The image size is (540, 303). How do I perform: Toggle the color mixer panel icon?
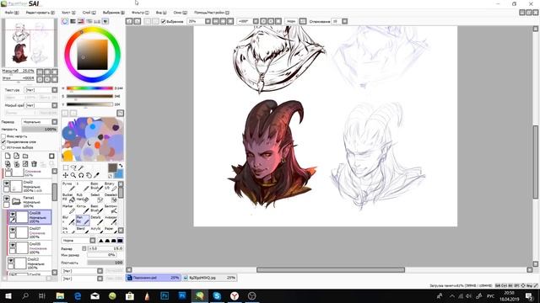pos(89,21)
